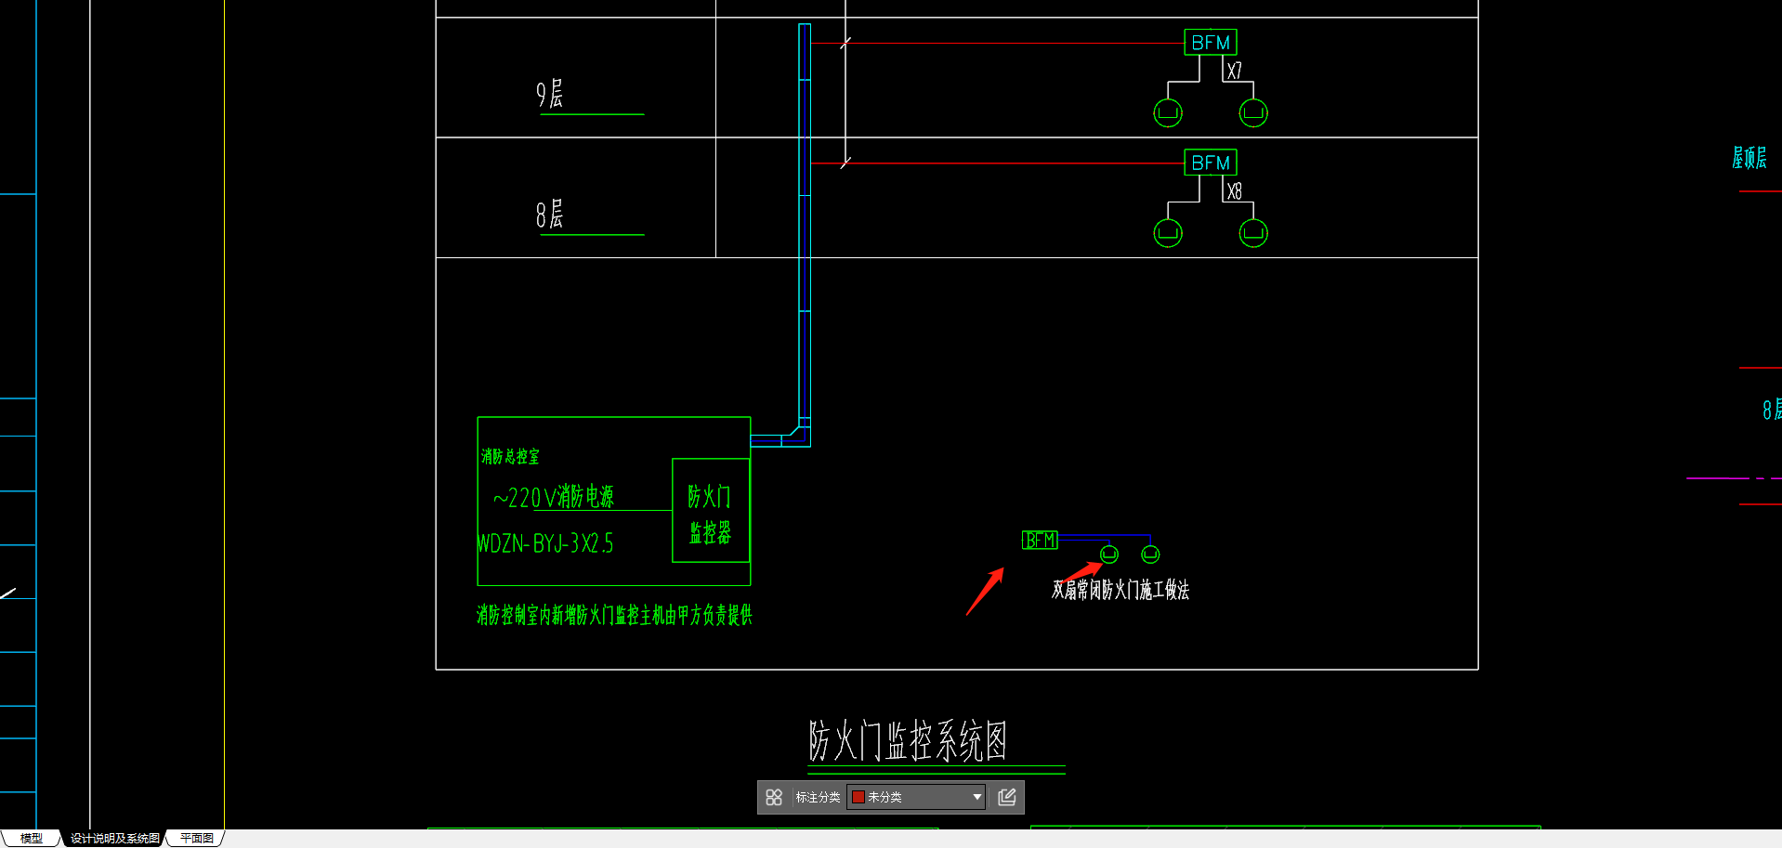The height and width of the screenshot is (848, 1782).
Task: Click the 双扇常闭防火门施工做法 caption
Action: click(x=1120, y=590)
